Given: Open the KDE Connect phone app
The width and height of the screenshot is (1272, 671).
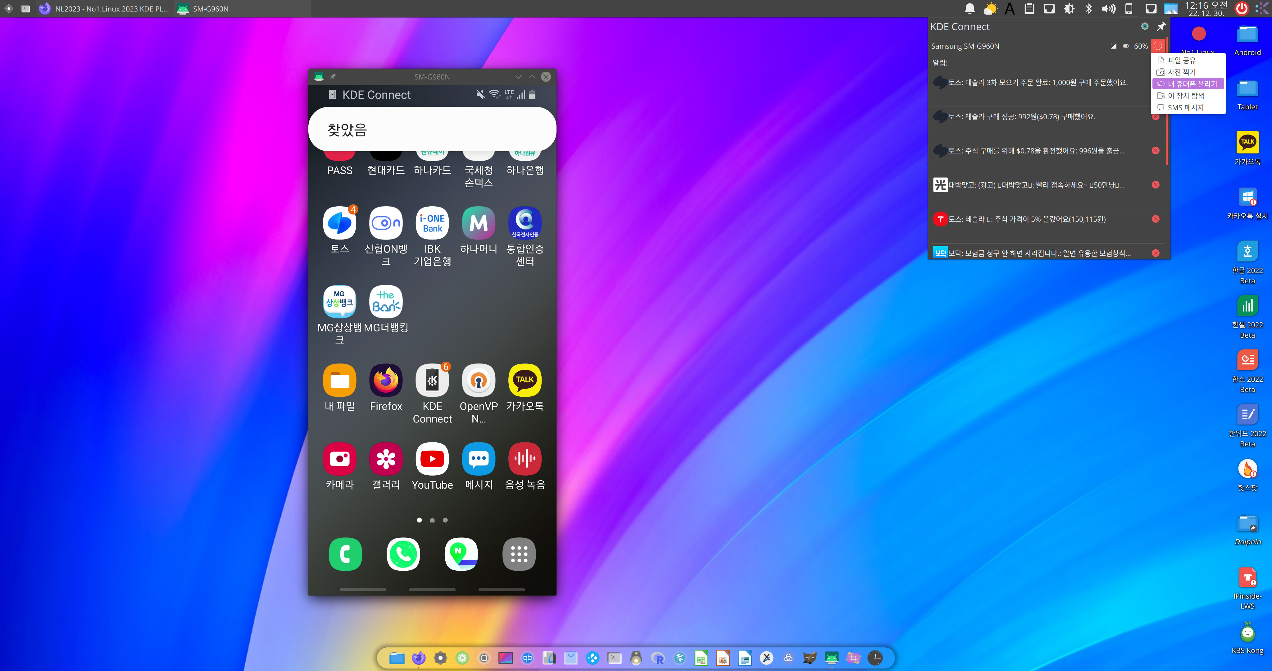Looking at the screenshot, I should (x=432, y=381).
